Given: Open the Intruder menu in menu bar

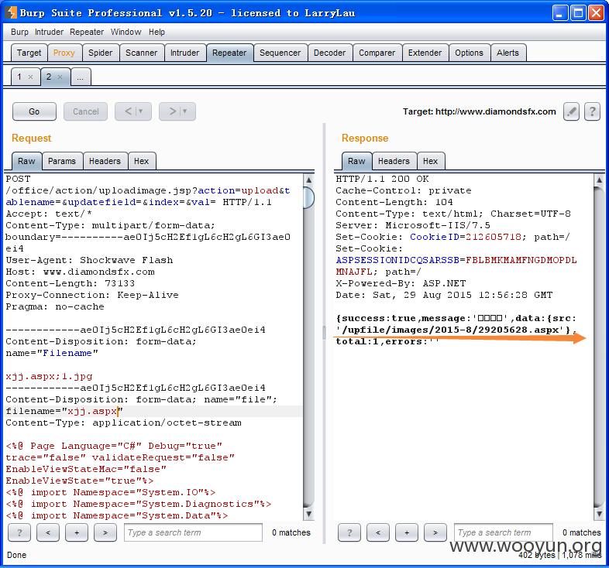Looking at the screenshot, I should (x=49, y=32).
